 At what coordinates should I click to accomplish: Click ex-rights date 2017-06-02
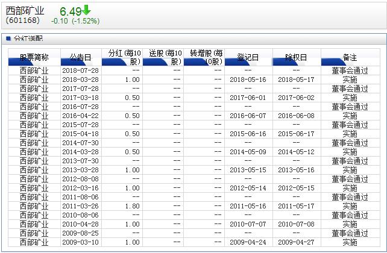point(296,98)
